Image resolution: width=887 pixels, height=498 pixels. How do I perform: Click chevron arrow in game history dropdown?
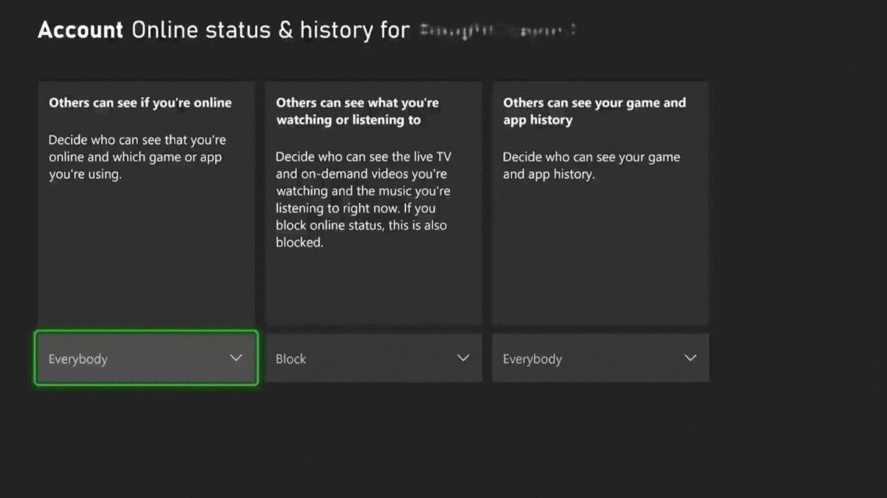click(x=690, y=358)
